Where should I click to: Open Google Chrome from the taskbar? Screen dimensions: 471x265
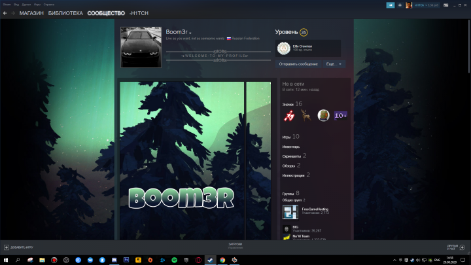point(222,260)
